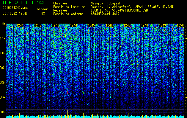This screenshot has width=187, height=118.
Task: Click the Observer field label
Action: tap(60, 3)
